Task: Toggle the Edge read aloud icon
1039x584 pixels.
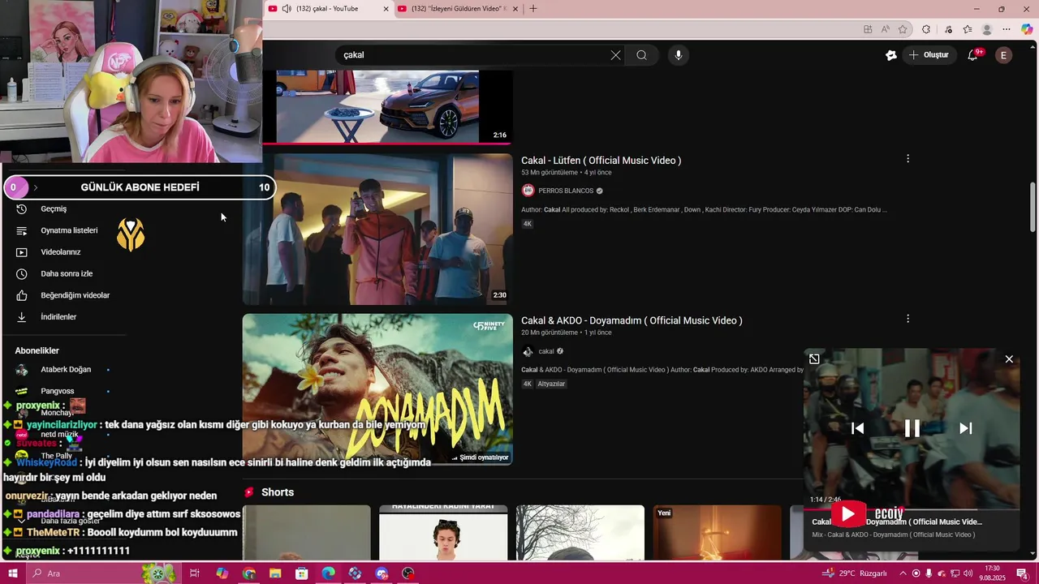Action: [886, 29]
